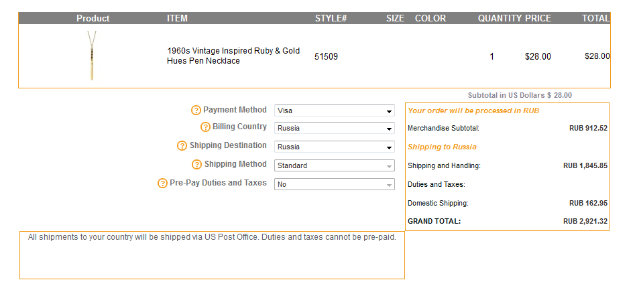Expand the Pre-Pay Duties and Taxes dropdown

click(x=334, y=184)
